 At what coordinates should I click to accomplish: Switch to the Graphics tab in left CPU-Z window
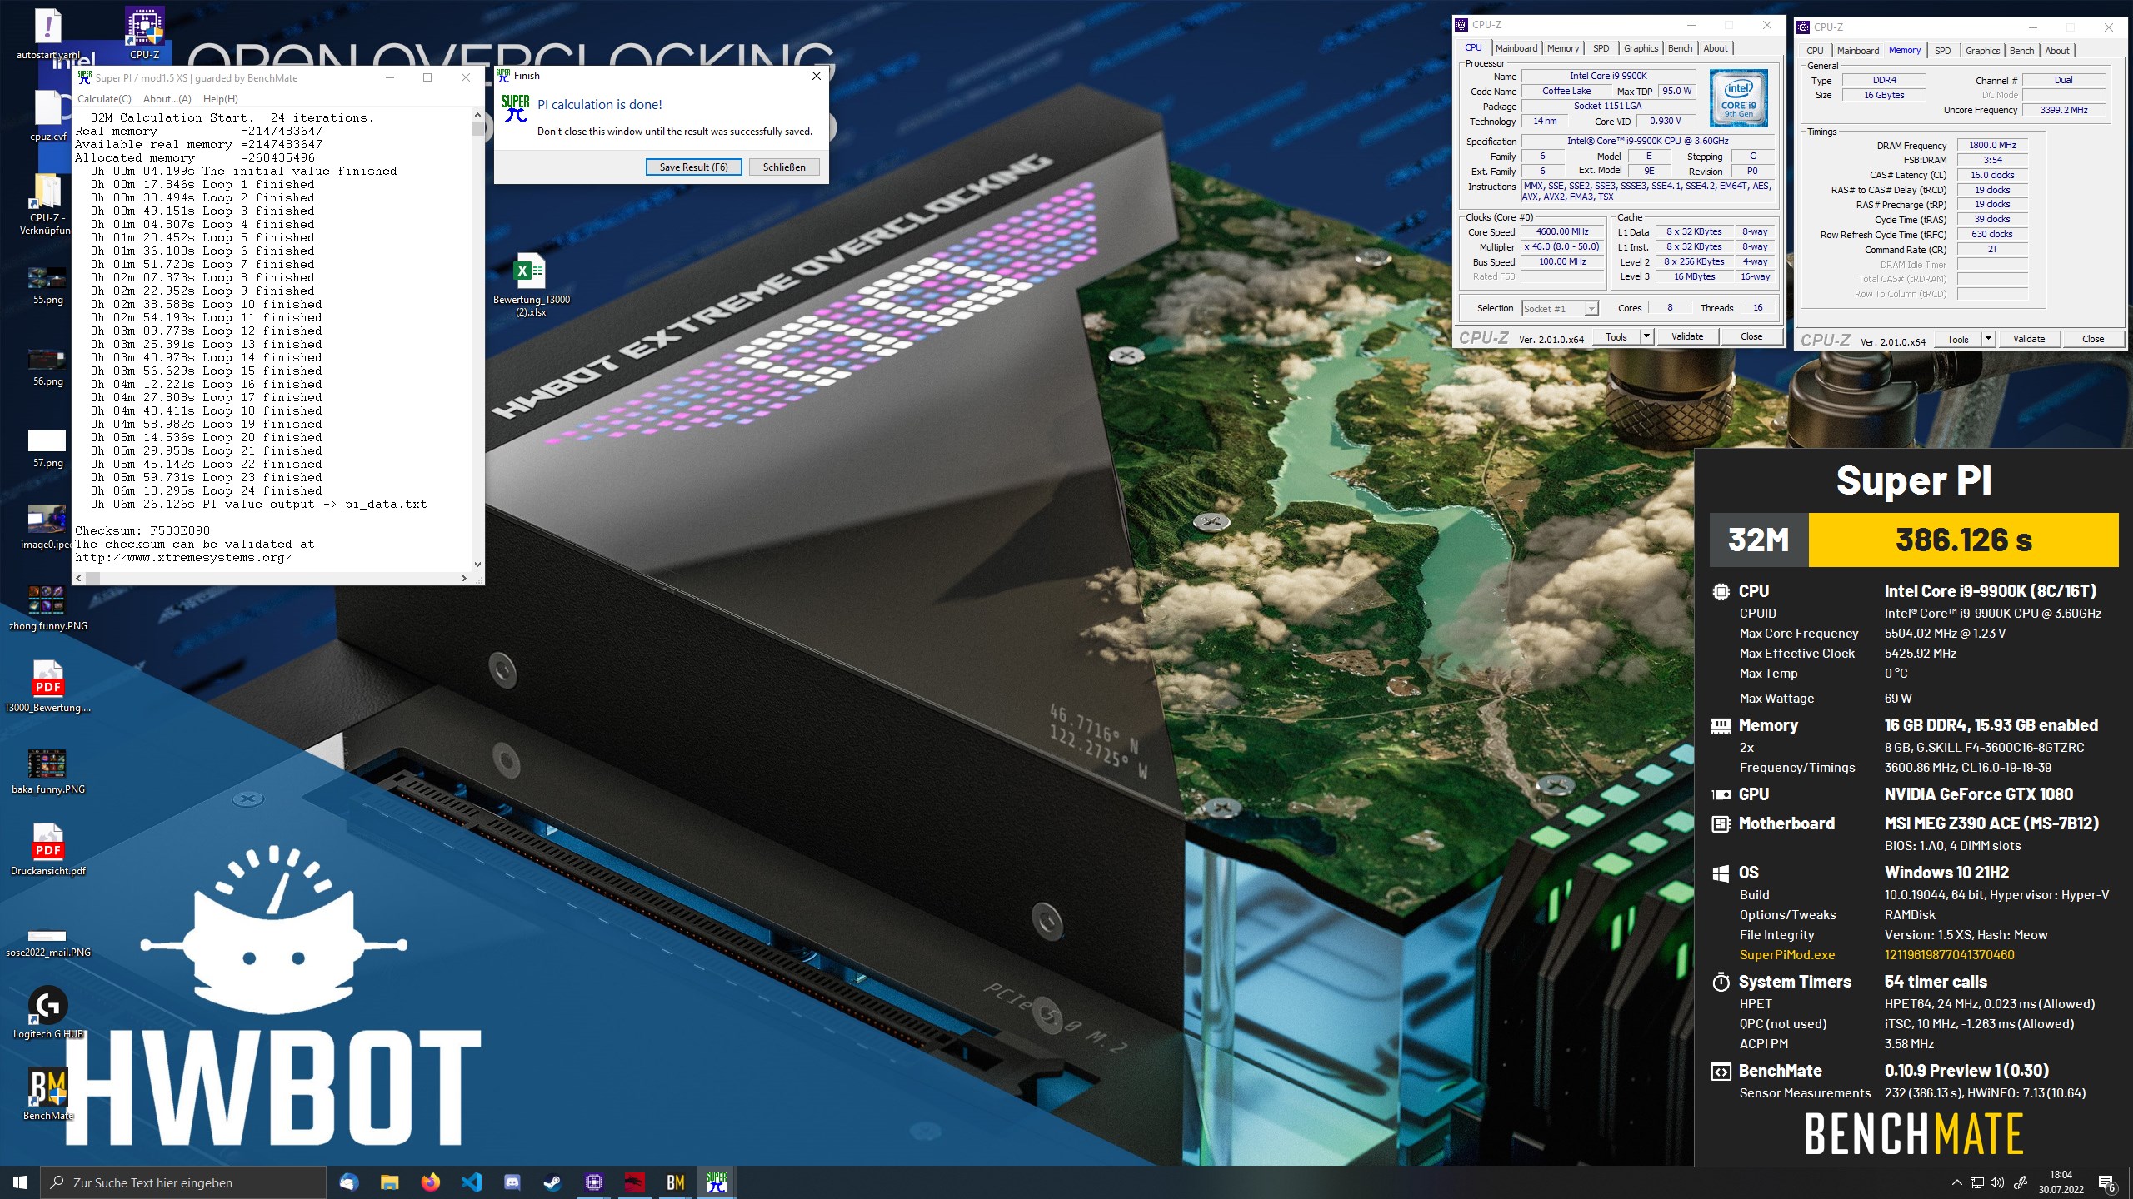pos(1641,48)
